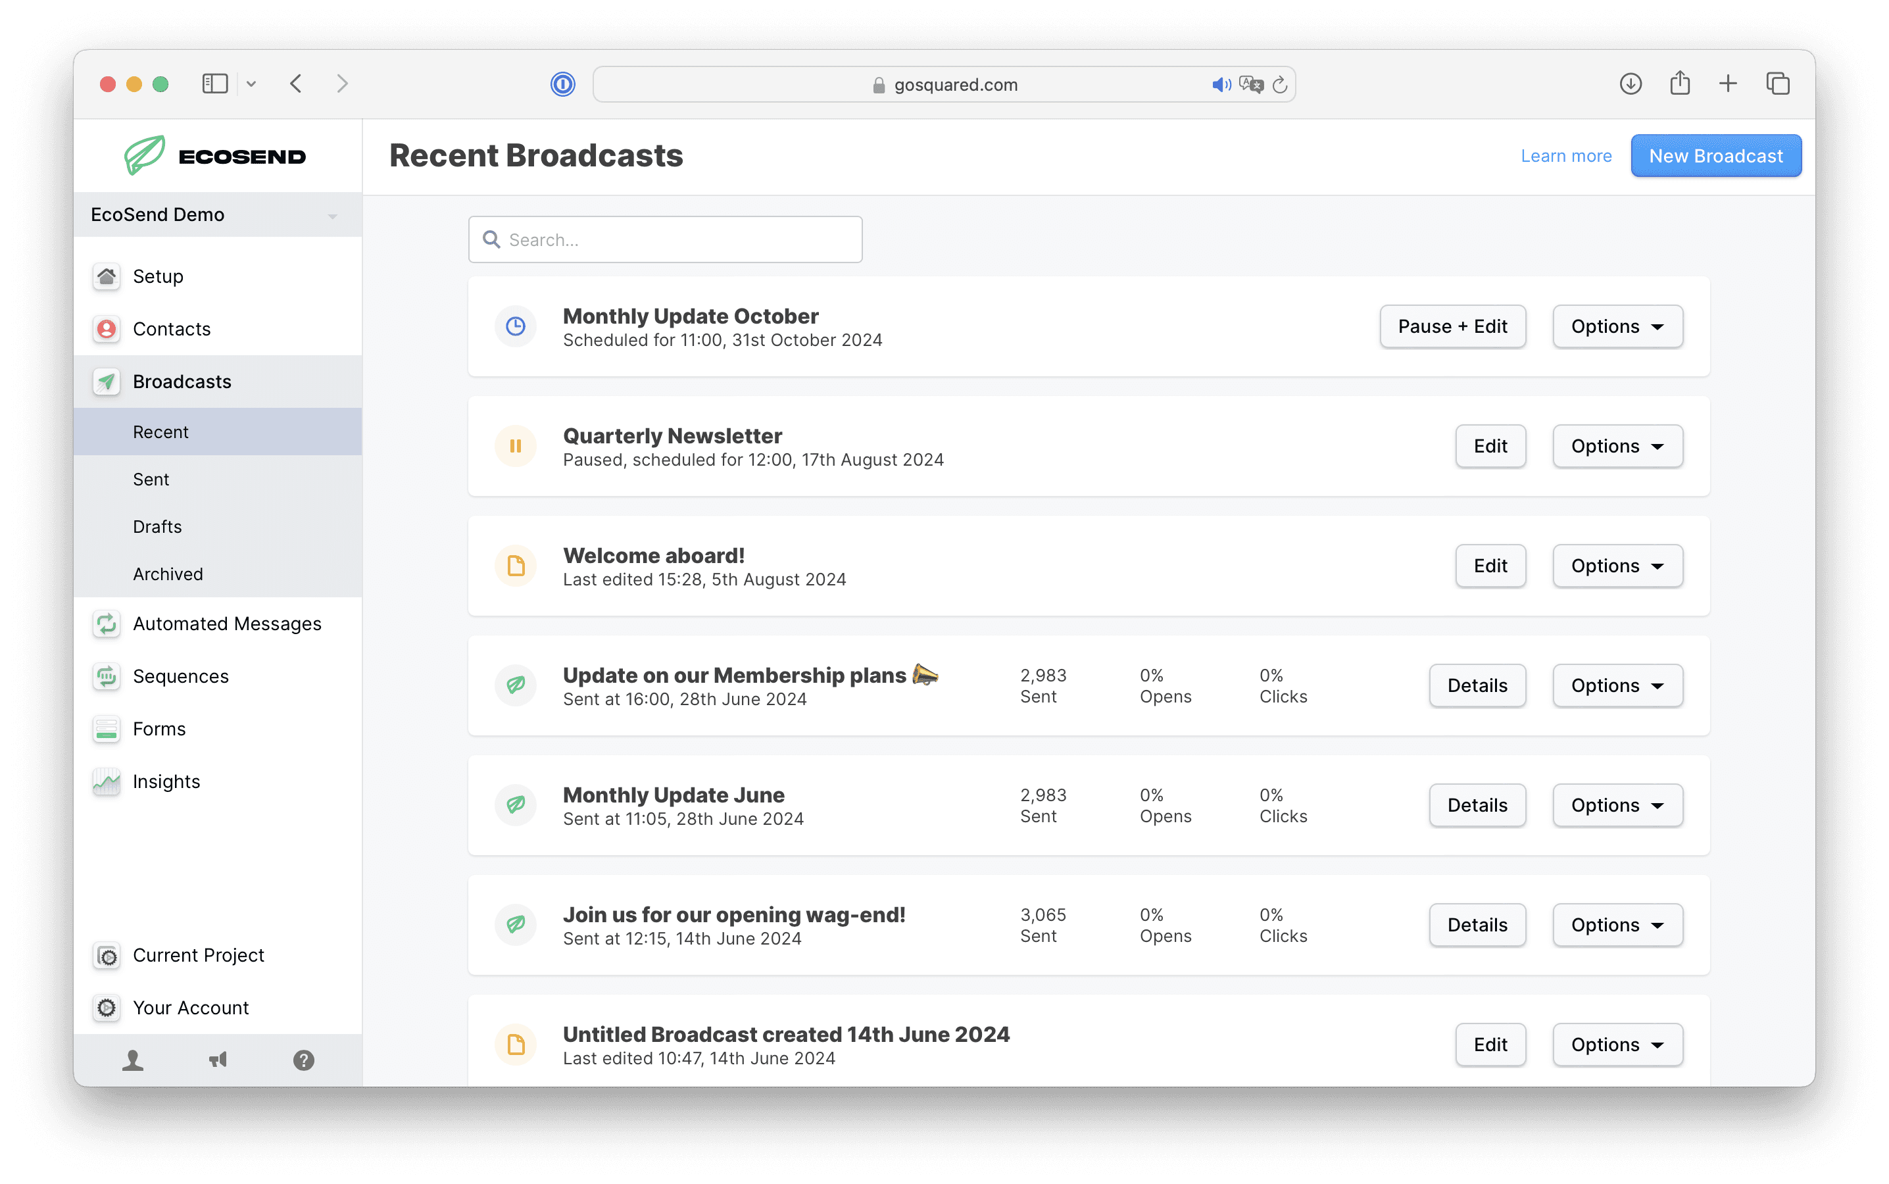Follow the Learn more link
This screenshot has height=1184, width=1889.
[1565, 156]
